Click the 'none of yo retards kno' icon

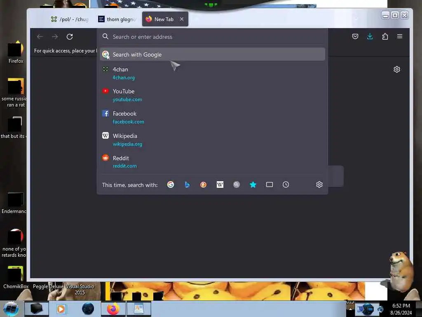point(14,243)
